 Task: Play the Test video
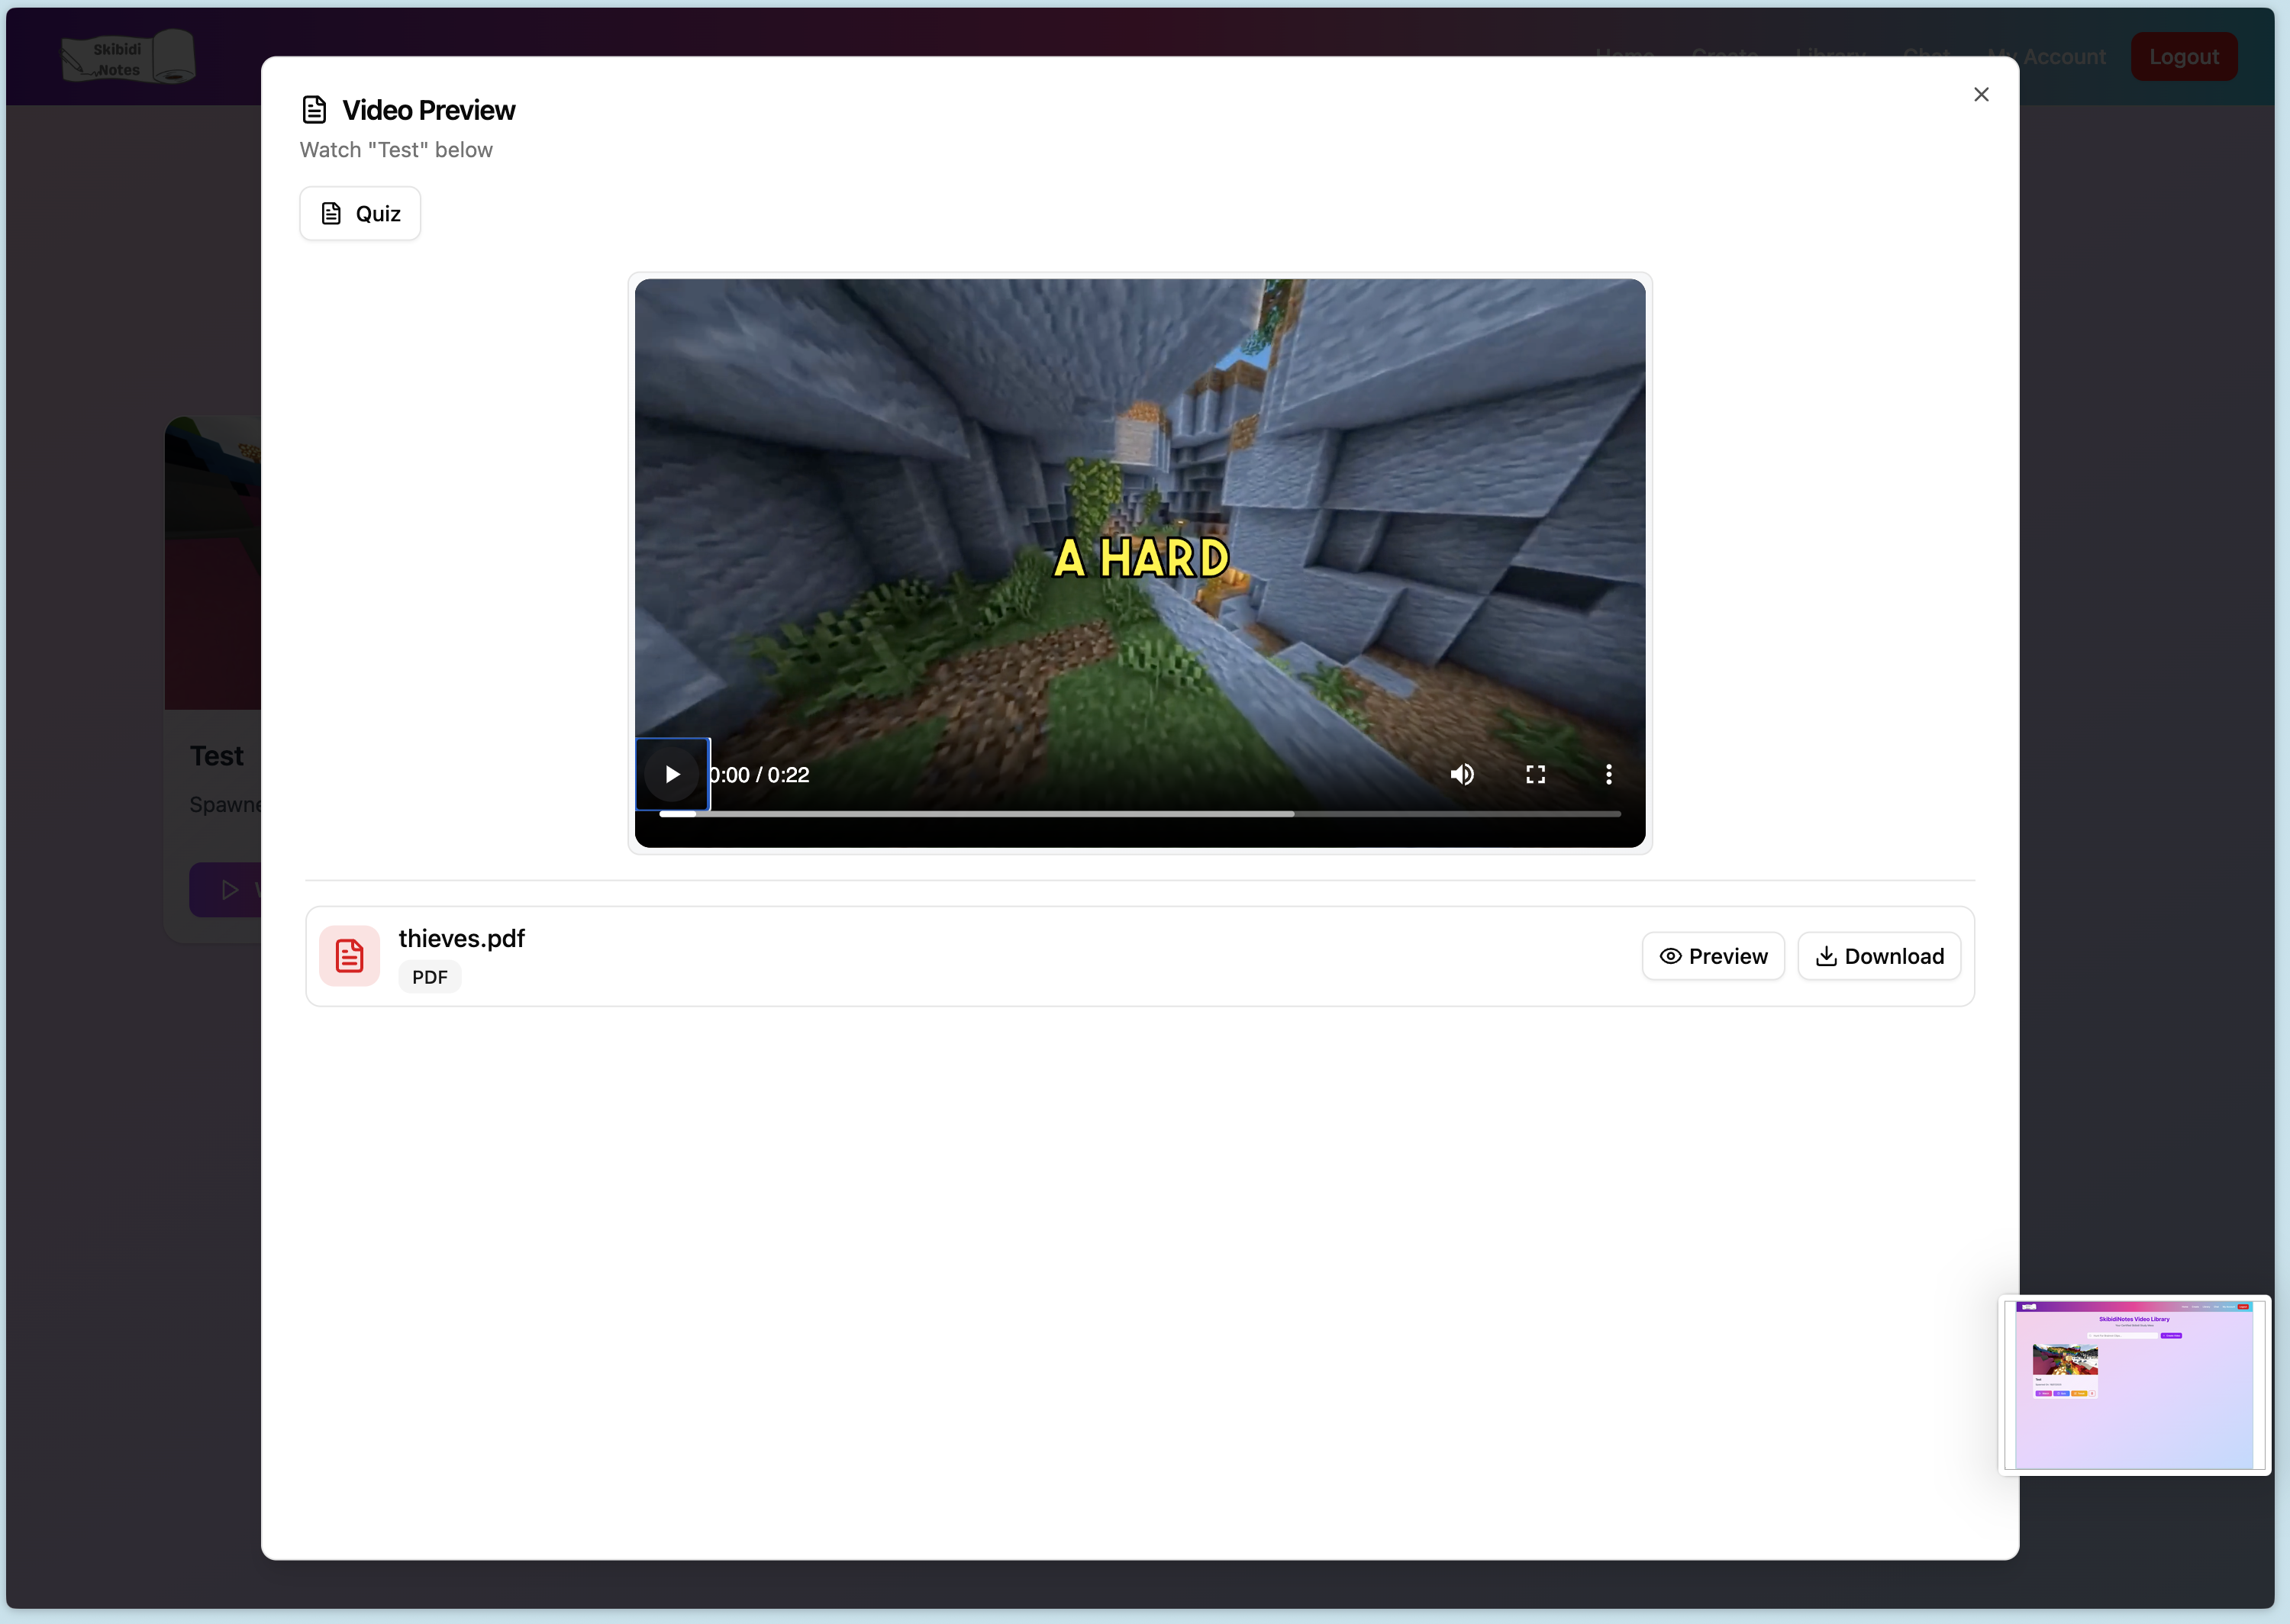point(672,774)
